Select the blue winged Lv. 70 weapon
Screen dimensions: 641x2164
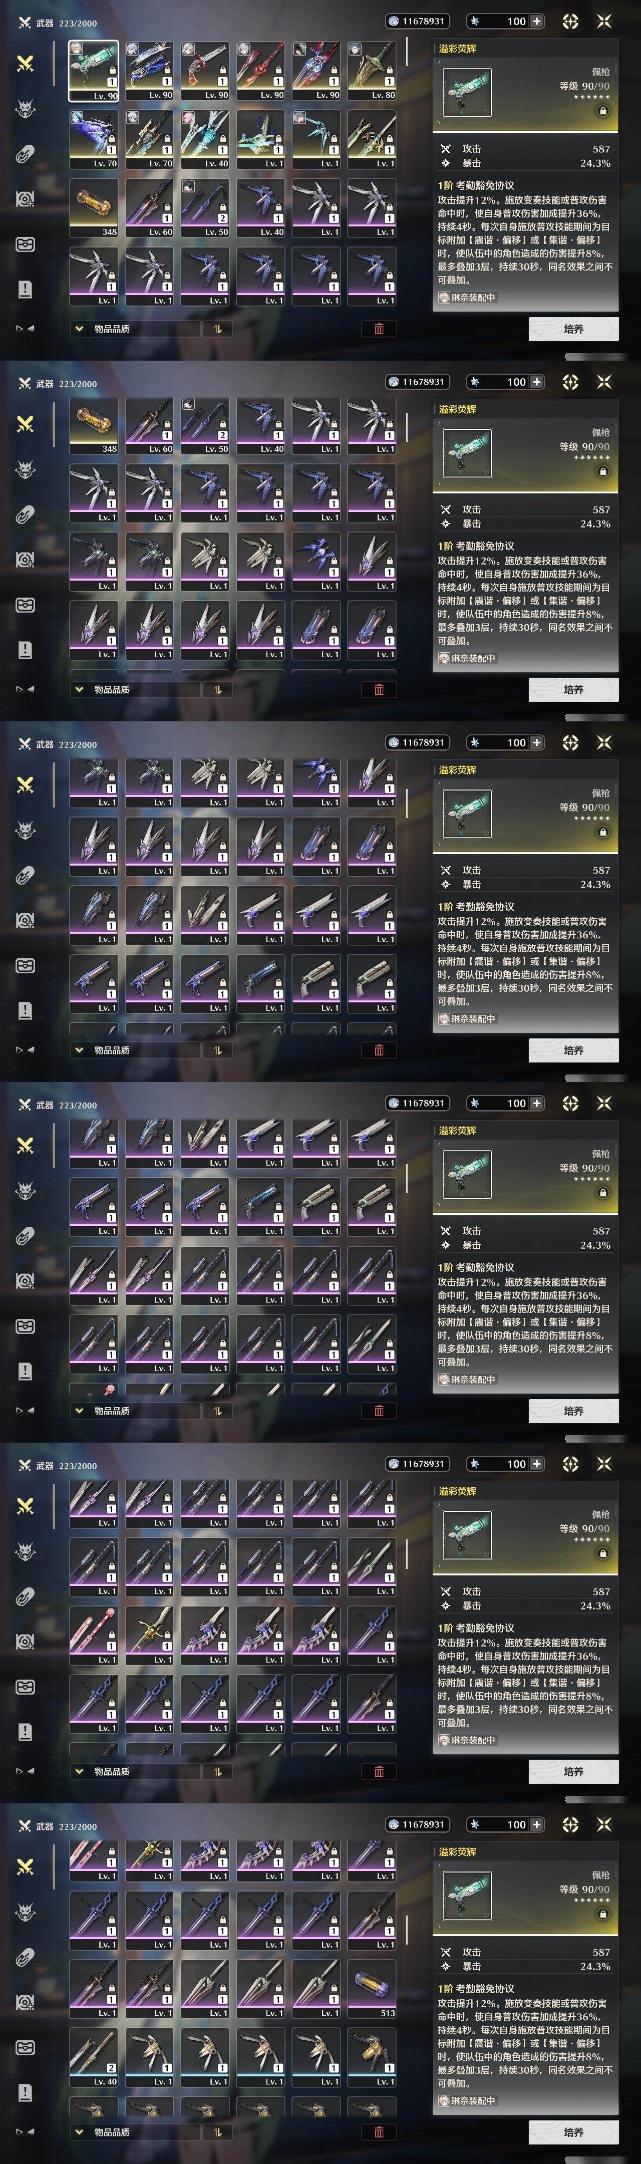[x=93, y=139]
